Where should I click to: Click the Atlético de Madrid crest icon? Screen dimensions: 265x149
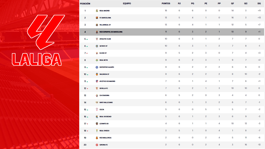[x=97, y=81]
